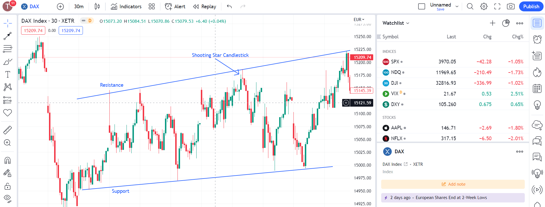Open the candlestick chart style menu

97,7
